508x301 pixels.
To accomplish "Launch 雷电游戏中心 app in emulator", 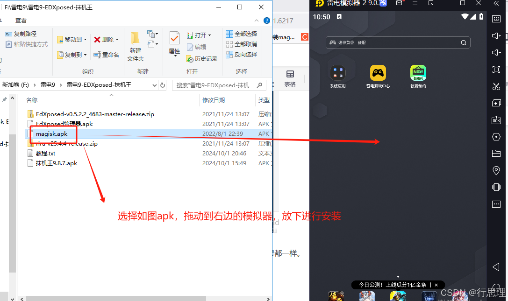I will (378, 77).
